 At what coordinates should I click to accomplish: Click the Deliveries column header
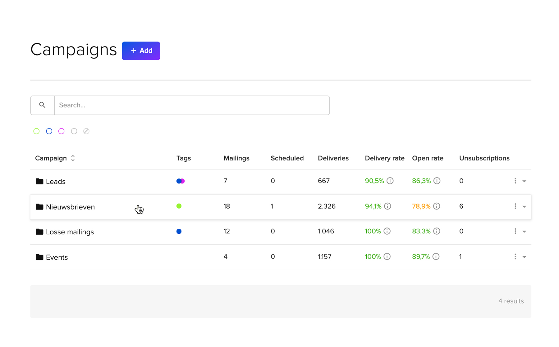[x=333, y=158]
